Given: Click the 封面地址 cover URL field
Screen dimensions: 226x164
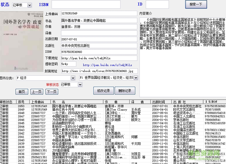Looking at the screenshot, I should click(99, 71).
